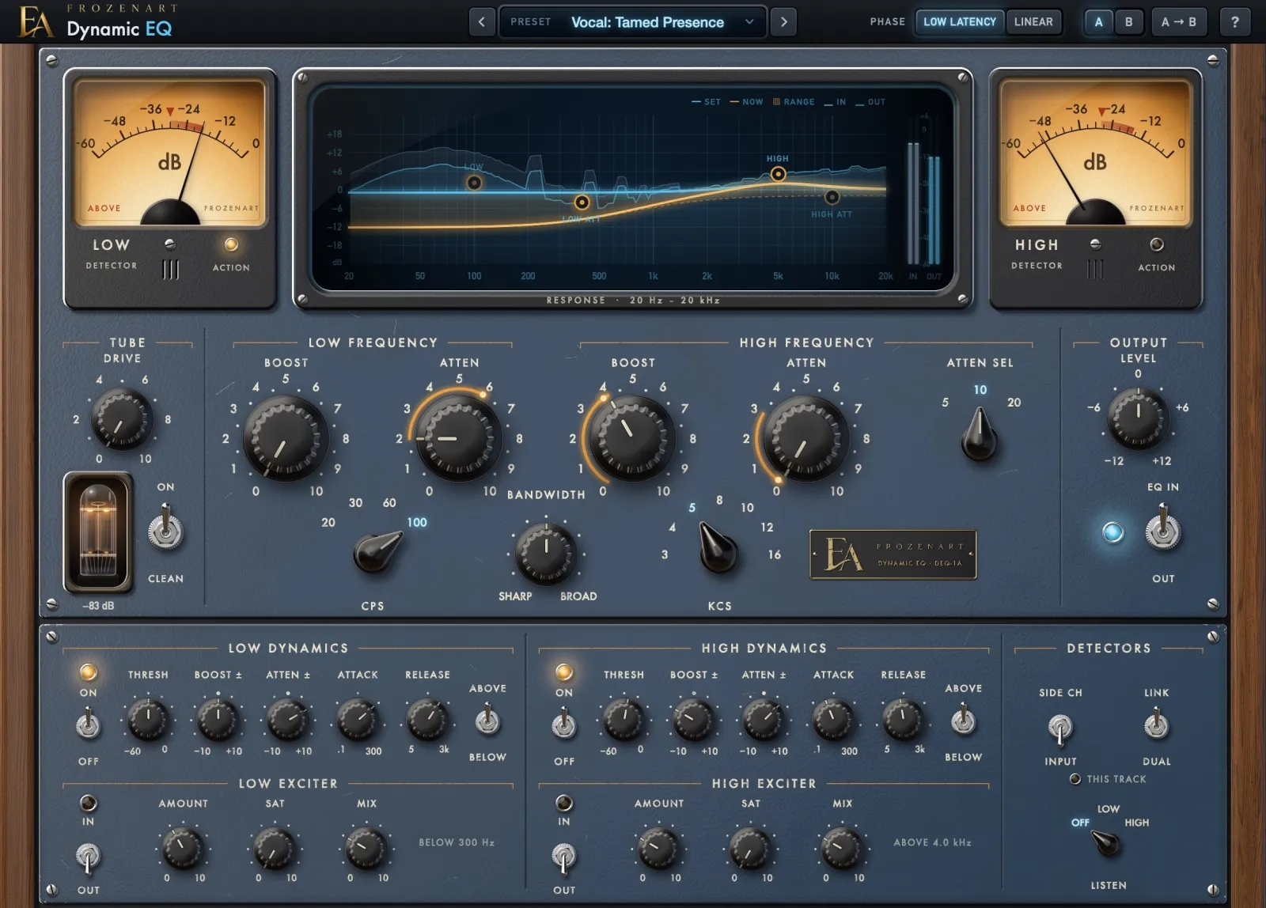Open the preset dropdown Vocal: Tamed Presence
This screenshot has height=908, width=1266.
coord(633,22)
